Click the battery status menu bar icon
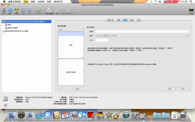The height and width of the screenshot is (122, 195). point(165,2)
